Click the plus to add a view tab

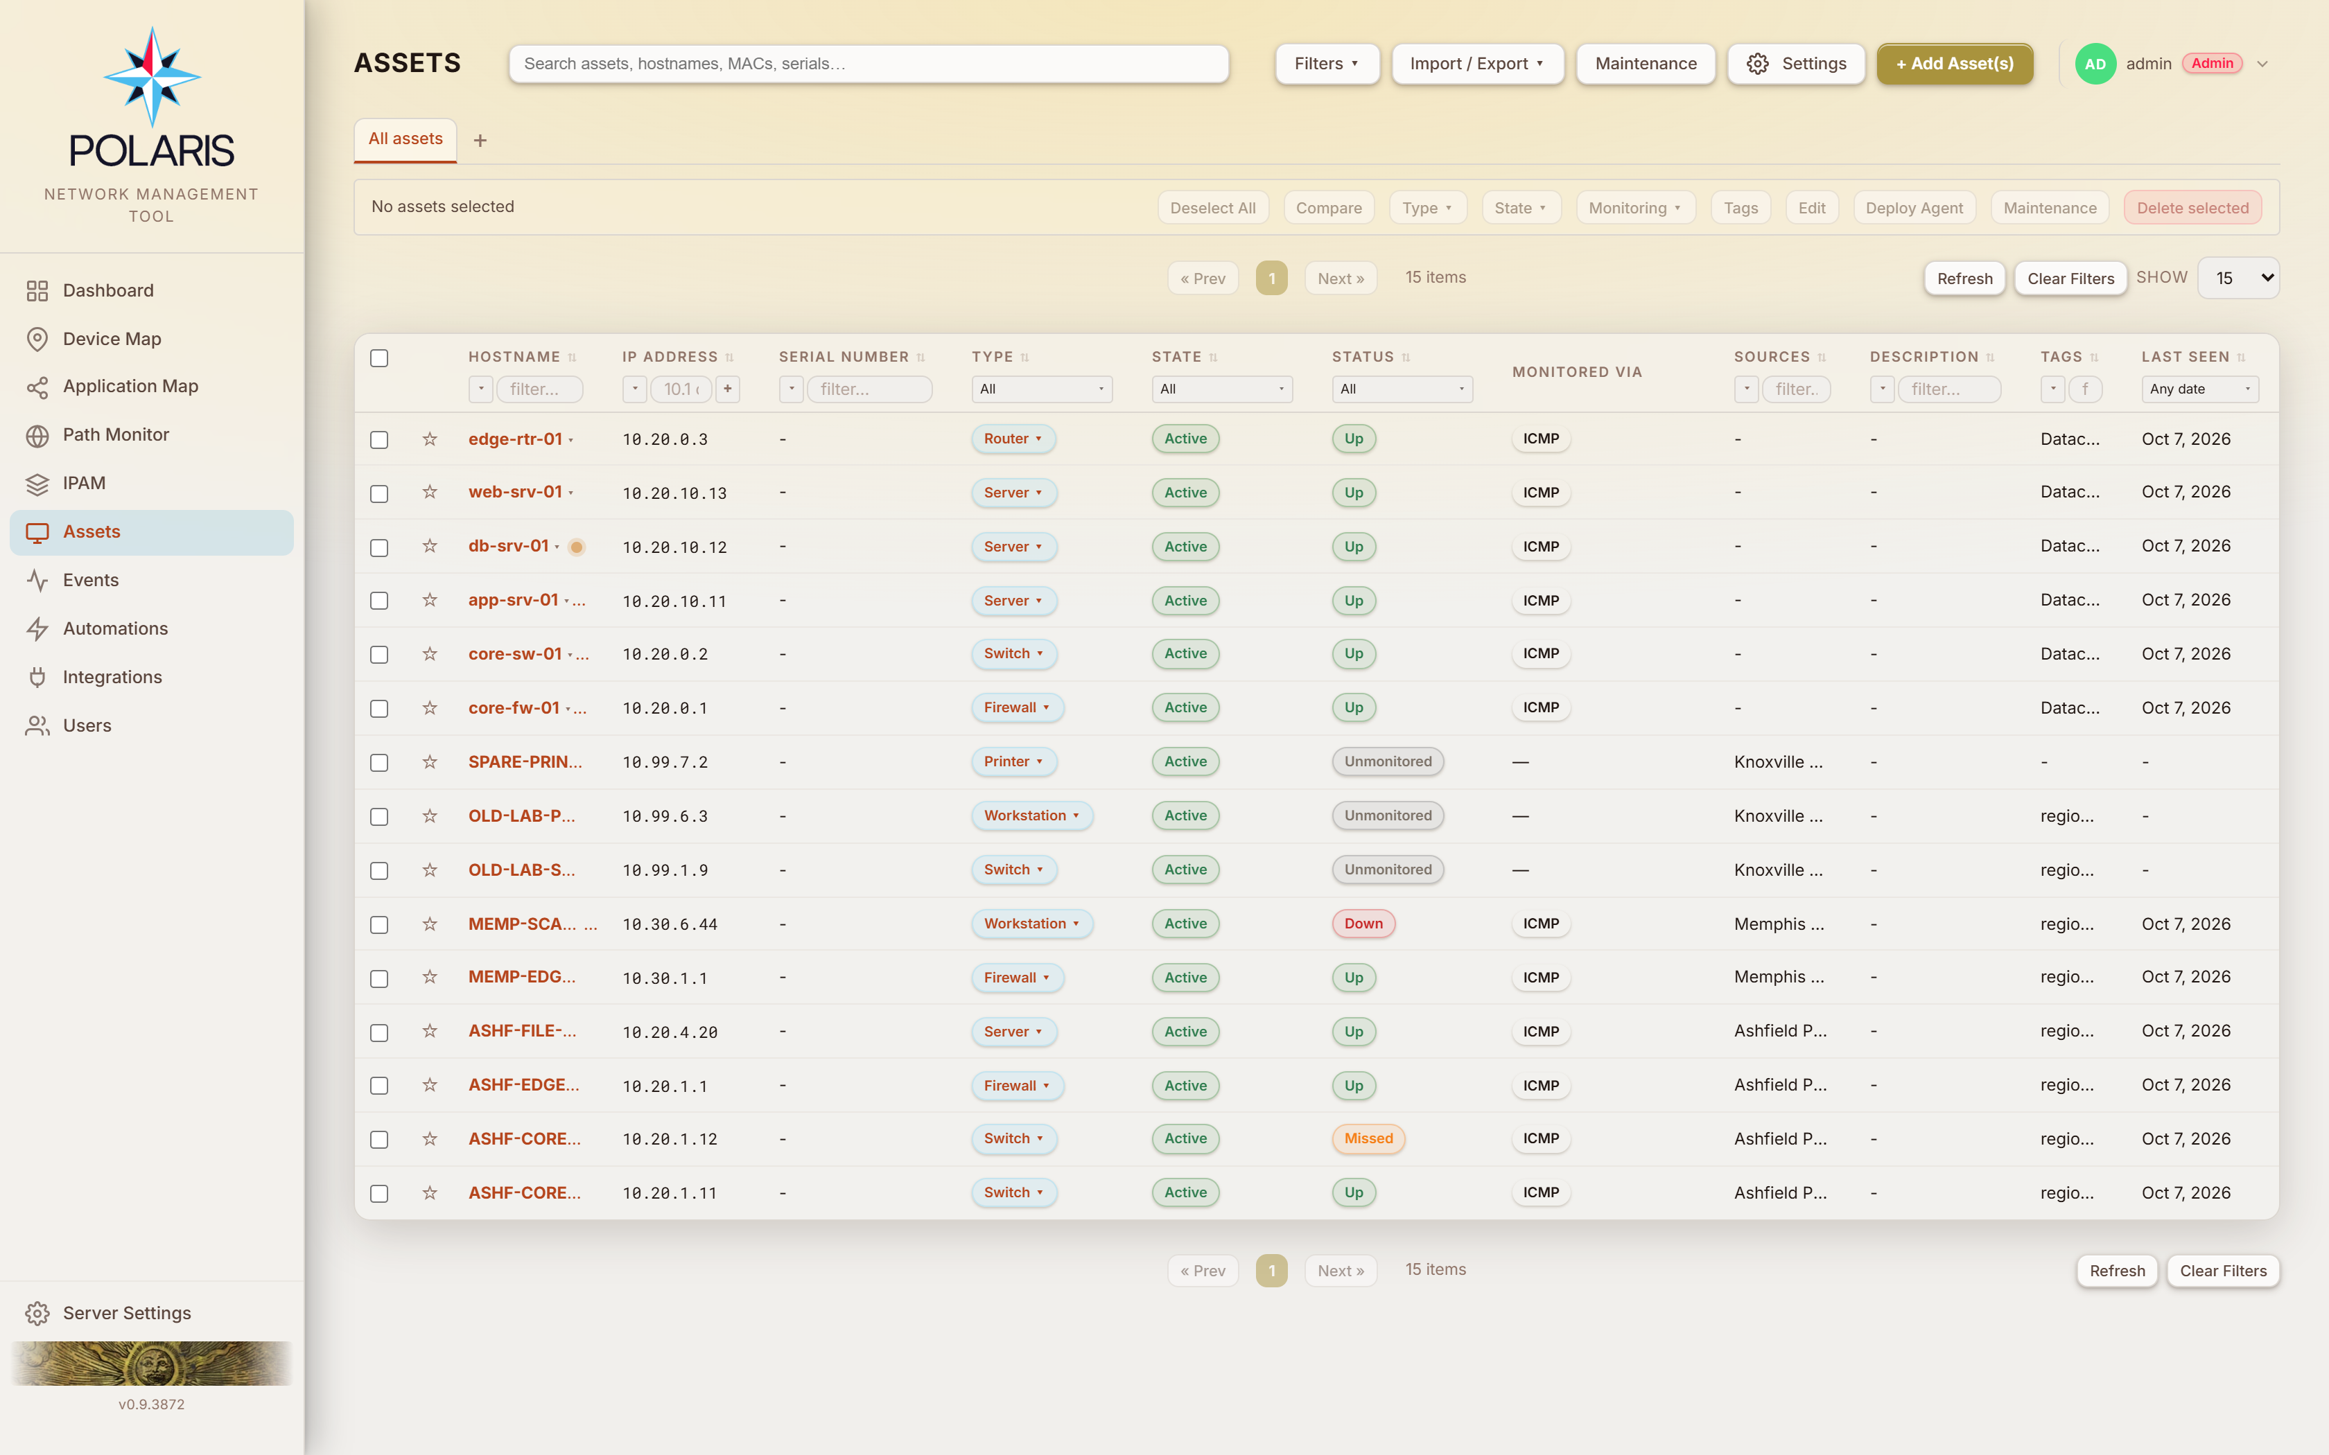click(480, 141)
